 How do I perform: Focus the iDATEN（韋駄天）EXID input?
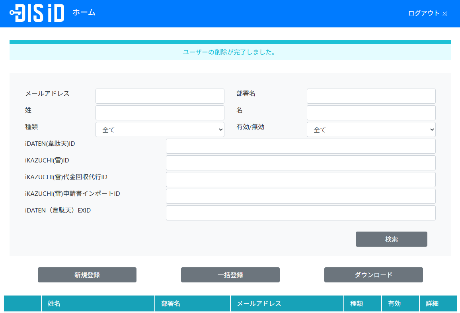[300, 213]
